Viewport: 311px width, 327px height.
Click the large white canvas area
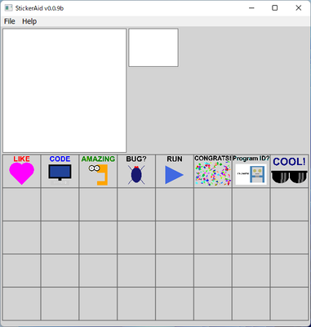[64, 91]
